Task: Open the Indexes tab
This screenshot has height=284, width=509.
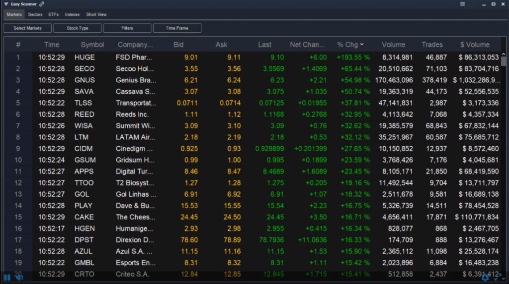Action: pyautogui.click(x=72, y=14)
